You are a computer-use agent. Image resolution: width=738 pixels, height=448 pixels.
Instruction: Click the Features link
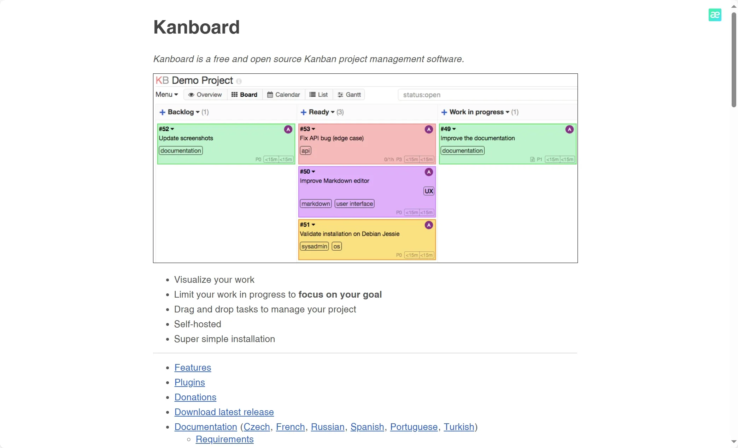(x=192, y=368)
